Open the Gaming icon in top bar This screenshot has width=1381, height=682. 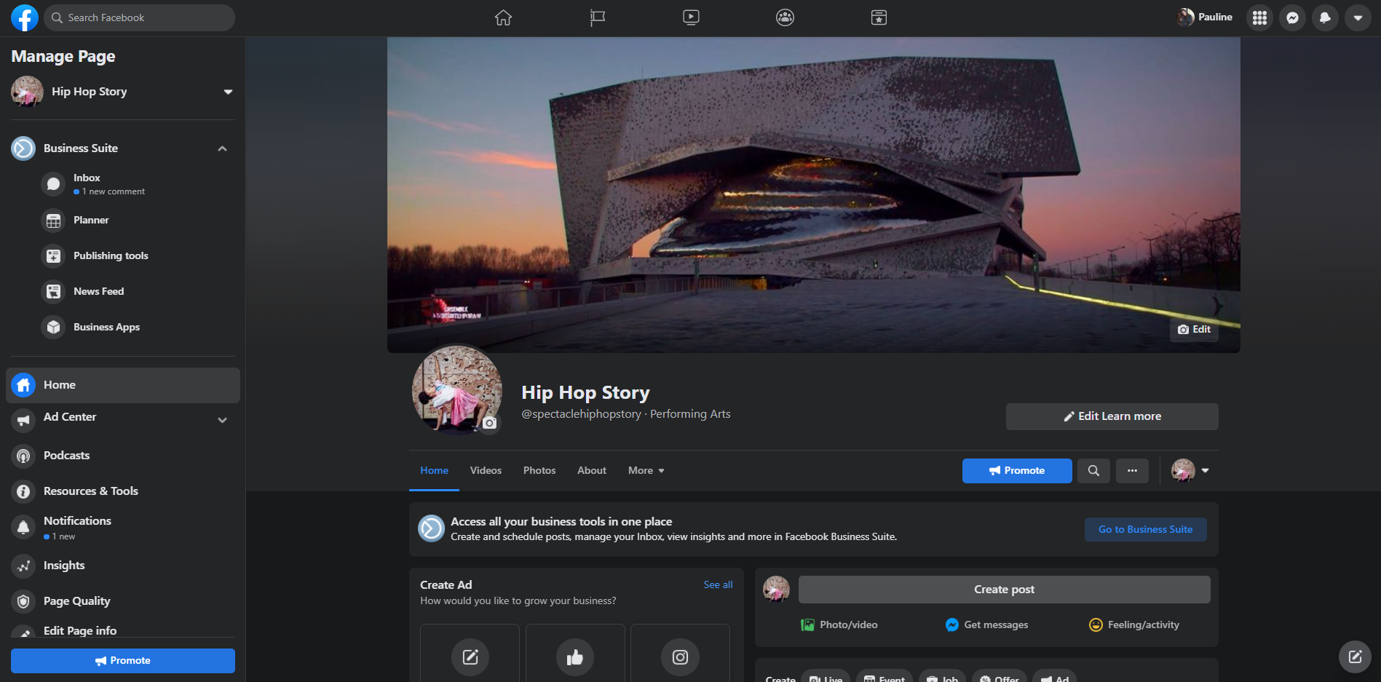point(879,17)
